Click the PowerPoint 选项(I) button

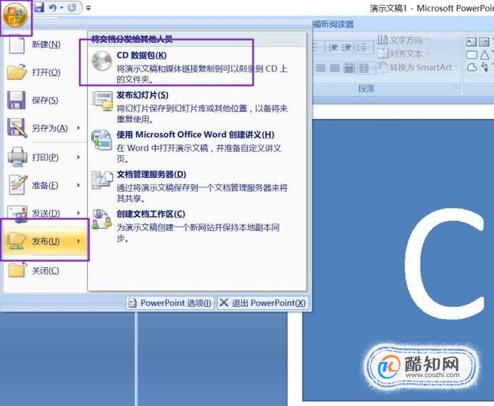(170, 303)
